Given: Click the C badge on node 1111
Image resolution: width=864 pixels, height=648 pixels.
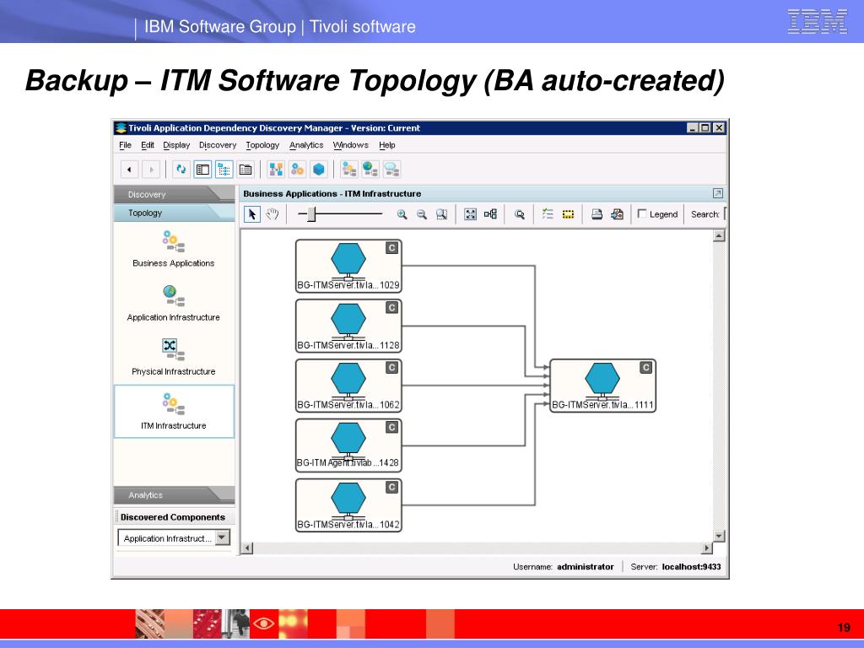Looking at the screenshot, I should click(x=645, y=368).
